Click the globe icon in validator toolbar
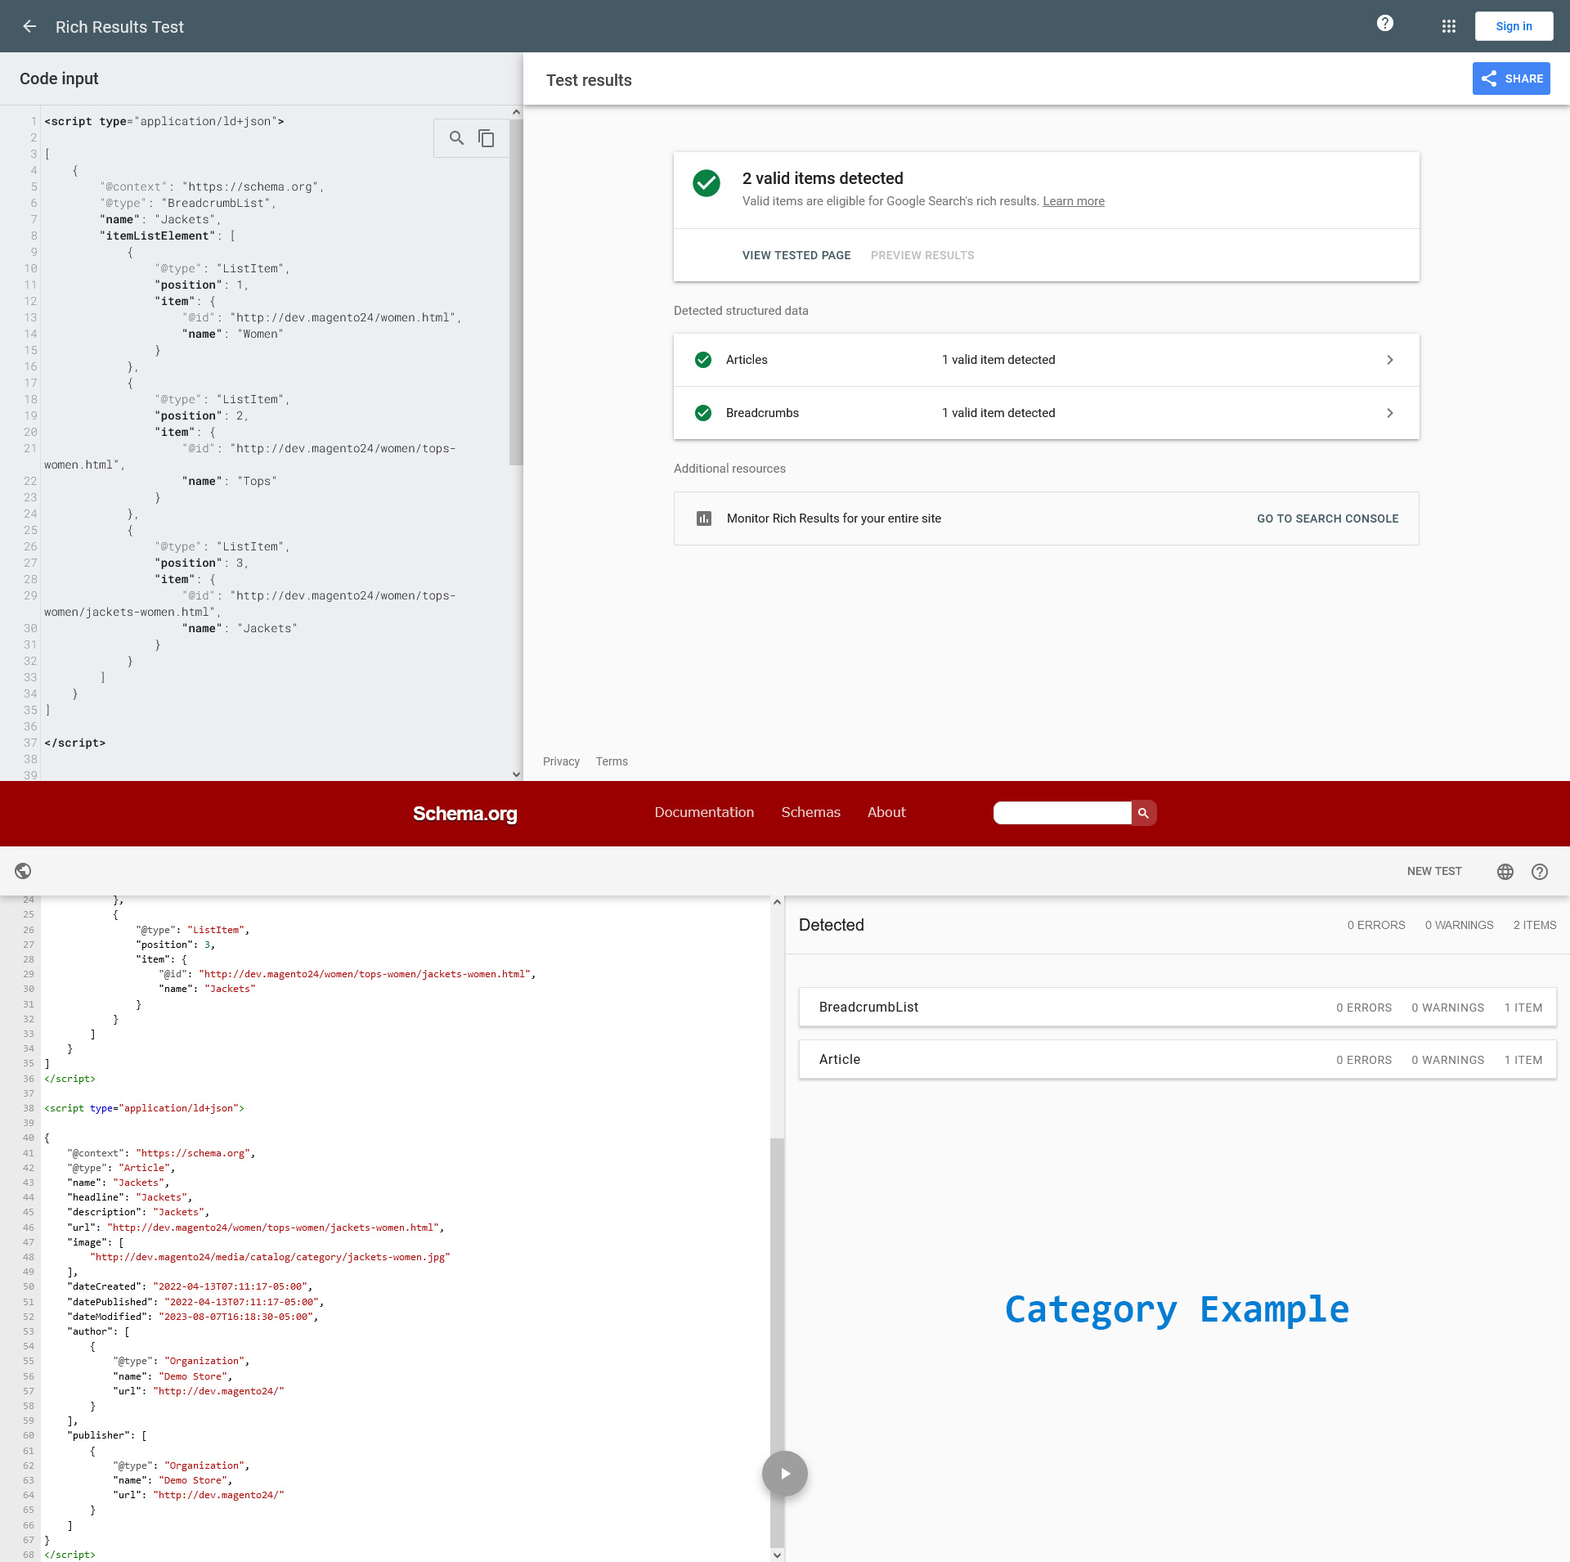Screen dimensions: 1570x1562 (x=1505, y=871)
